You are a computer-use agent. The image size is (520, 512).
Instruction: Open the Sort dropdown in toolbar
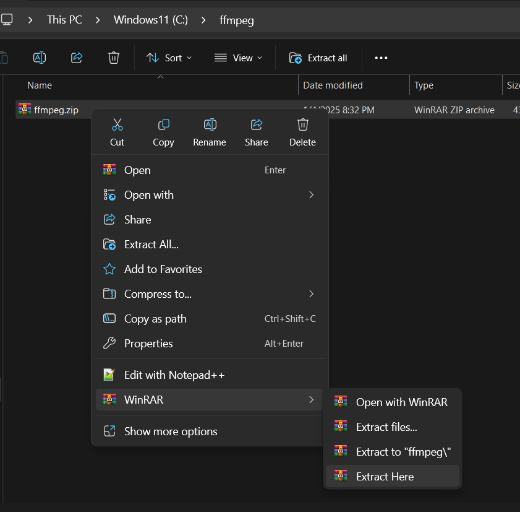pyautogui.click(x=169, y=58)
